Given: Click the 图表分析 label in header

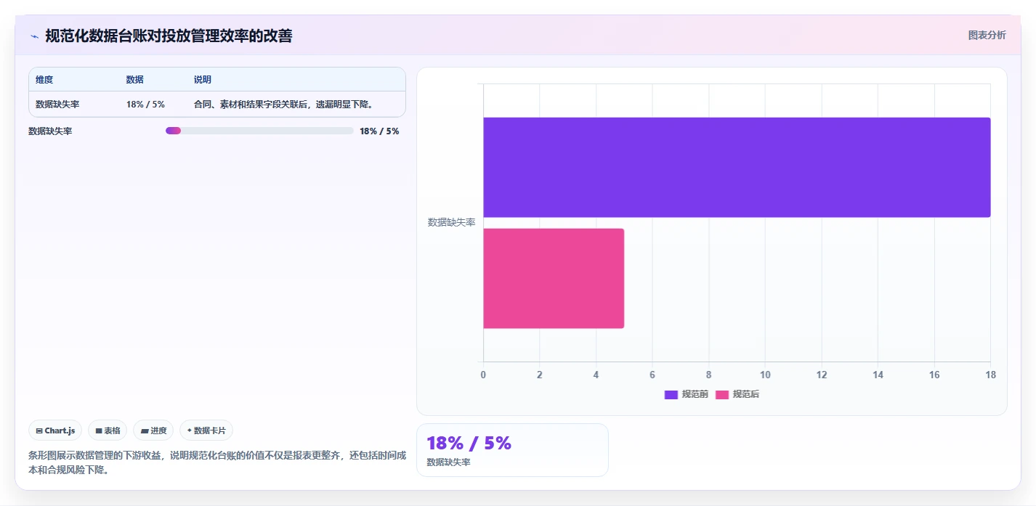Looking at the screenshot, I should pos(987,35).
